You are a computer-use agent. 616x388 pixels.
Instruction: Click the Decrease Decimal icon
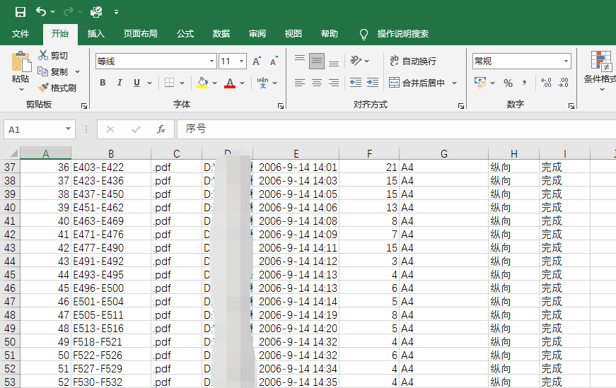563,83
